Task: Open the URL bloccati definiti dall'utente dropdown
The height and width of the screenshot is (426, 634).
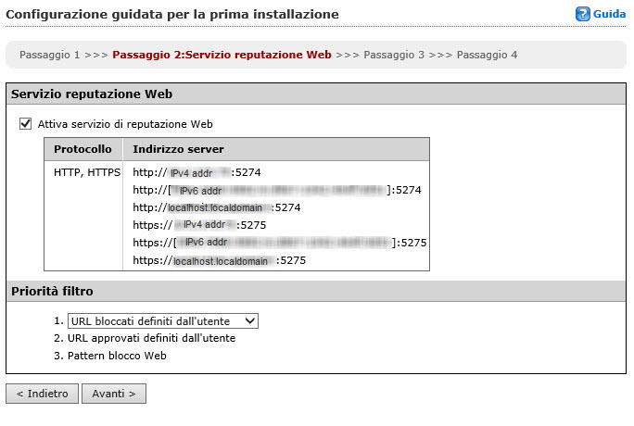Action: 163,320
